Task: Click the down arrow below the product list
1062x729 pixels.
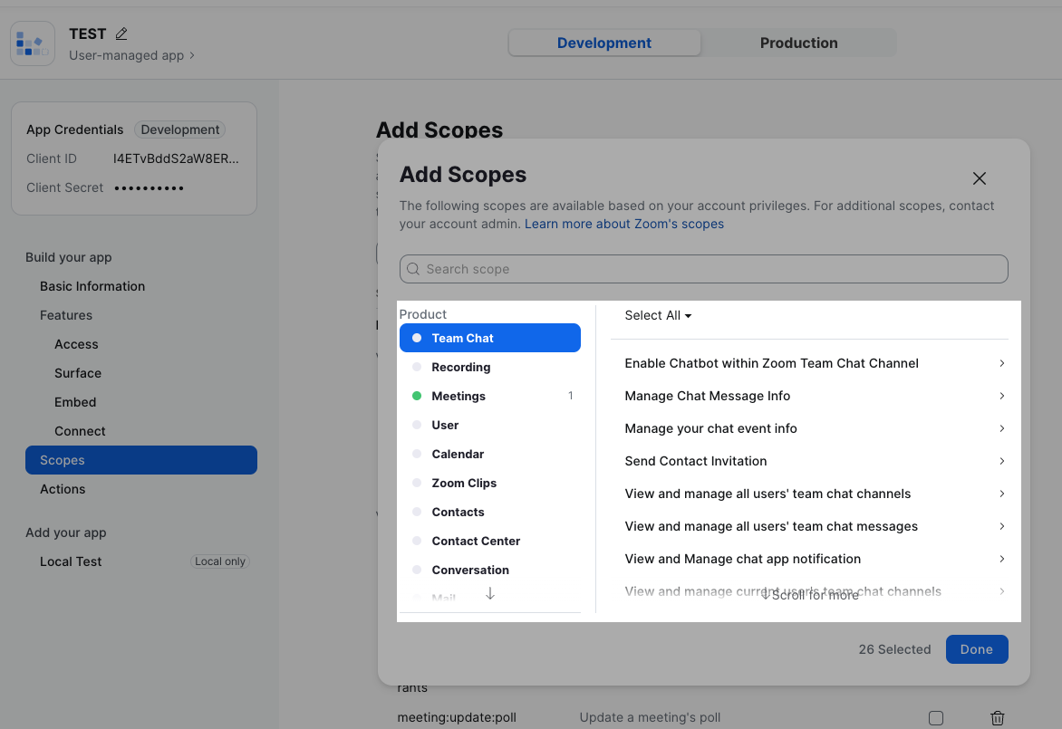Action: pos(490,594)
